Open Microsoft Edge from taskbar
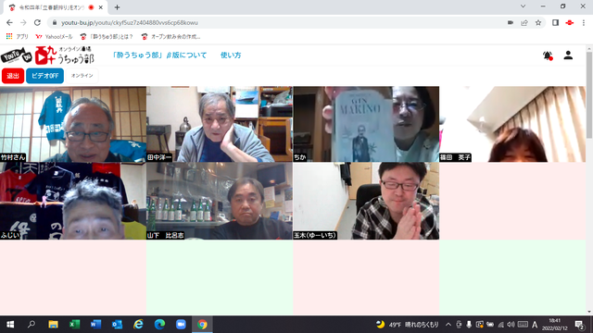The image size is (593, 333). point(159,325)
